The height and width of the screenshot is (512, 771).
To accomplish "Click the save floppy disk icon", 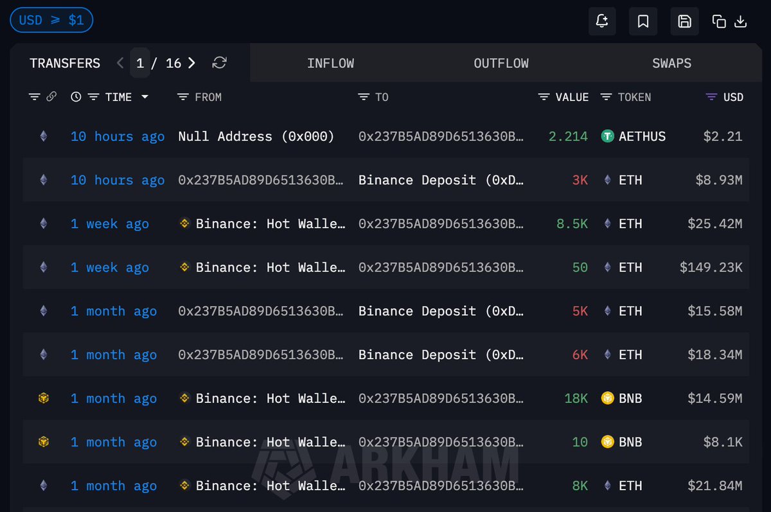I will (x=684, y=21).
